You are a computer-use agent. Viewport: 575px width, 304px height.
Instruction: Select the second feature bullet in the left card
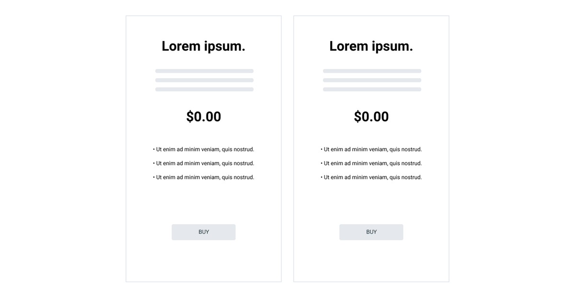[x=204, y=163]
